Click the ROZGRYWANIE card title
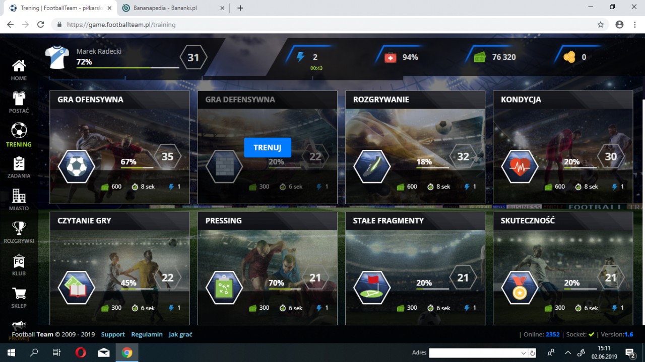 [381, 100]
